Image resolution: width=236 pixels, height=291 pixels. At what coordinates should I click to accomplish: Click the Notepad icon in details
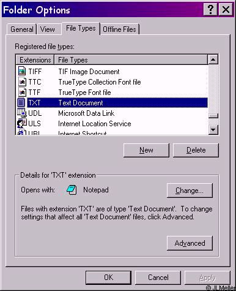(x=72, y=190)
